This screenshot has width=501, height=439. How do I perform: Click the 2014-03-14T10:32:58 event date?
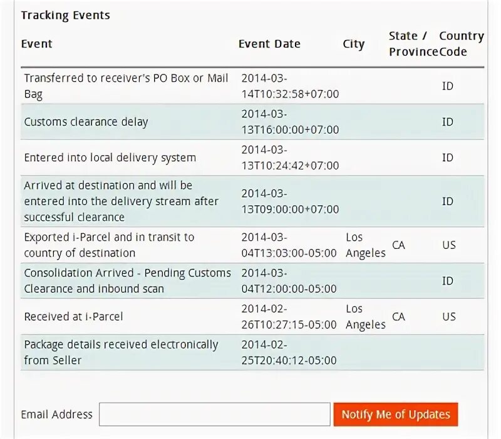click(290, 86)
